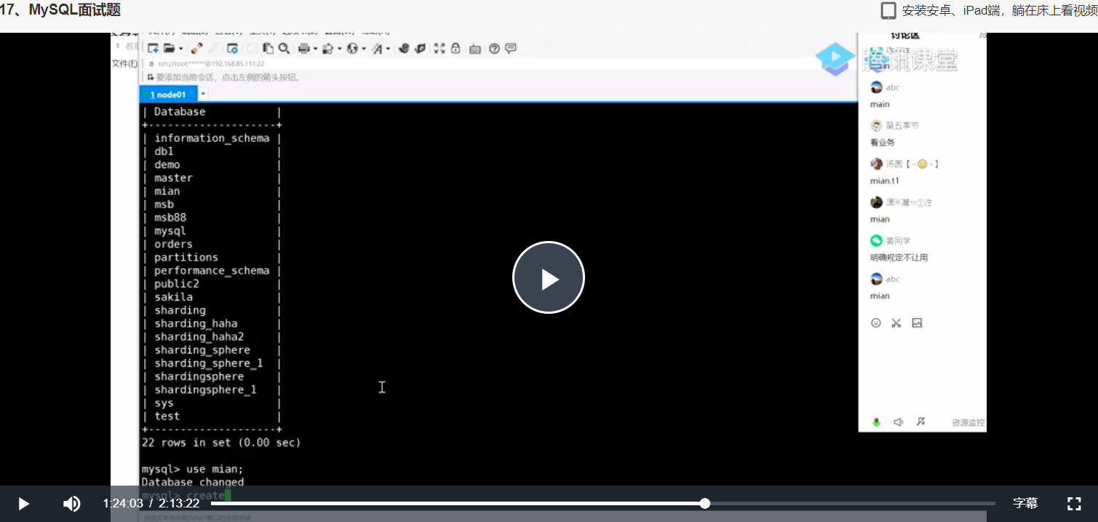
Task: Click the fullscreen arrows icon in Xshell toolbar
Action: 439,48
